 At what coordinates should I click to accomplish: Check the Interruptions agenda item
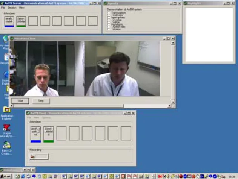click(x=109, y=17)
